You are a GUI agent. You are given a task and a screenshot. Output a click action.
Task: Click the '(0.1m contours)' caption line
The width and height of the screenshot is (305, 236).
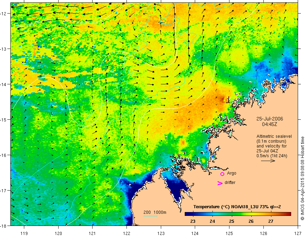pyautogui.click(x=271, y=141)
